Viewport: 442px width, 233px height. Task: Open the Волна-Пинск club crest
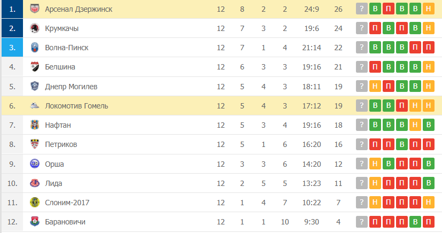(35, 48)
